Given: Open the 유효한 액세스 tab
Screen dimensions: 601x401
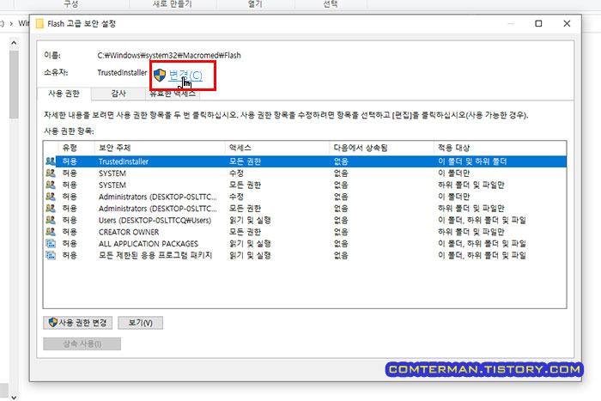Looking at the screenshot, I should (x=173, y=94).
